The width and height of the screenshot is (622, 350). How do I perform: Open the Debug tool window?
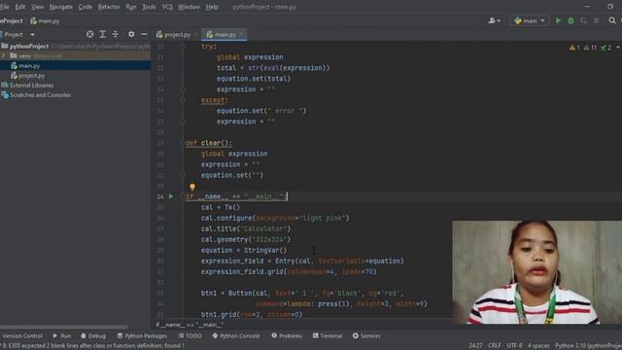[x=93, y=335]
